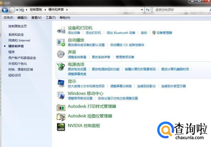Open the 自动播放 heading

(x=76, y=40)
